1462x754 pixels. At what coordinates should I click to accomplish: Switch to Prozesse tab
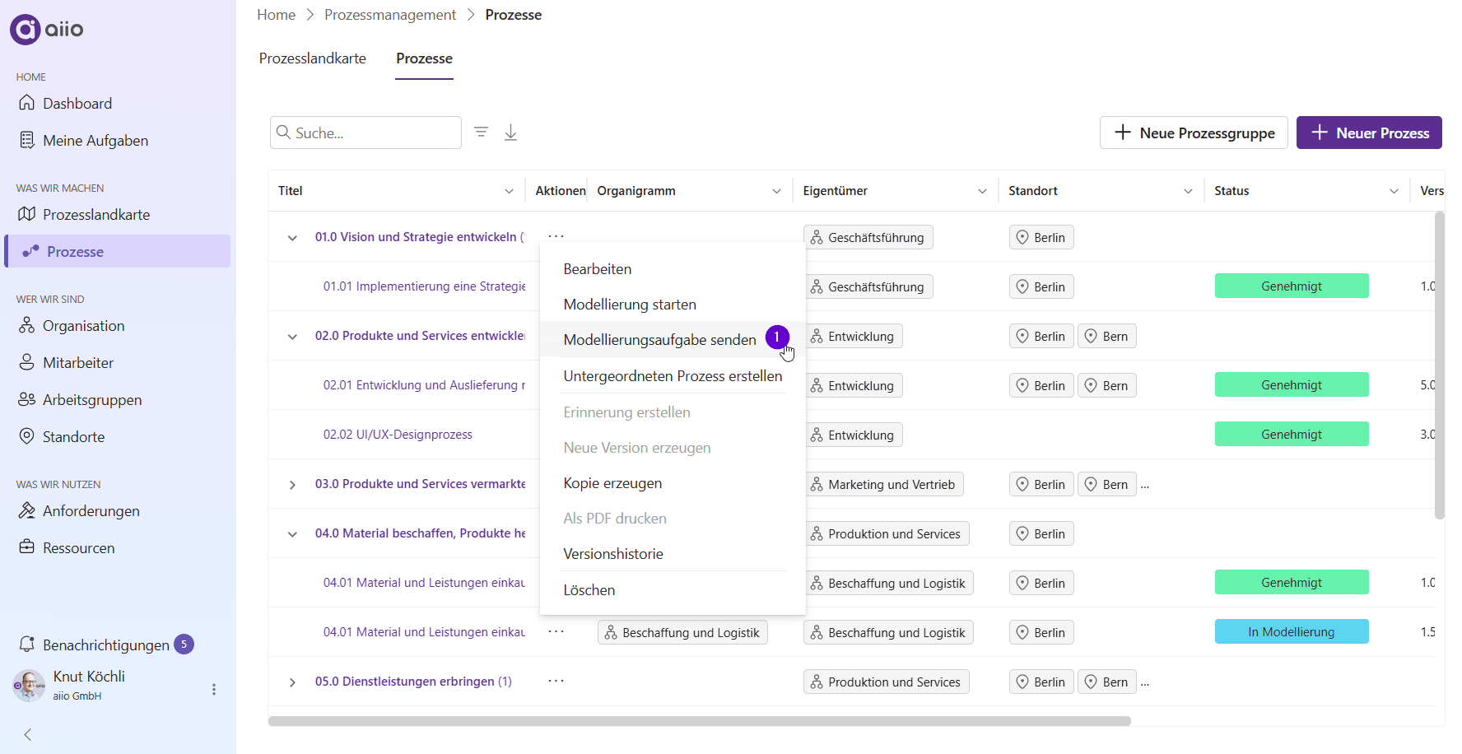tap(424, 58)
